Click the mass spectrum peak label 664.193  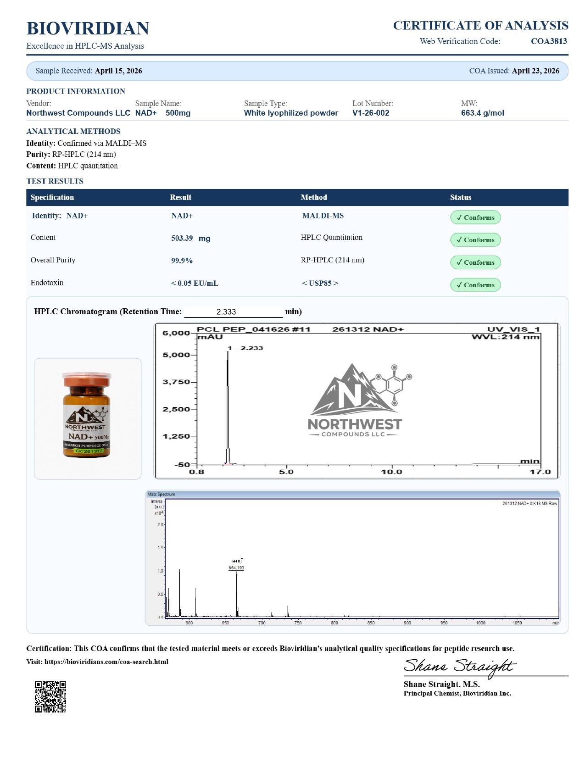click(x=236, y=568)
